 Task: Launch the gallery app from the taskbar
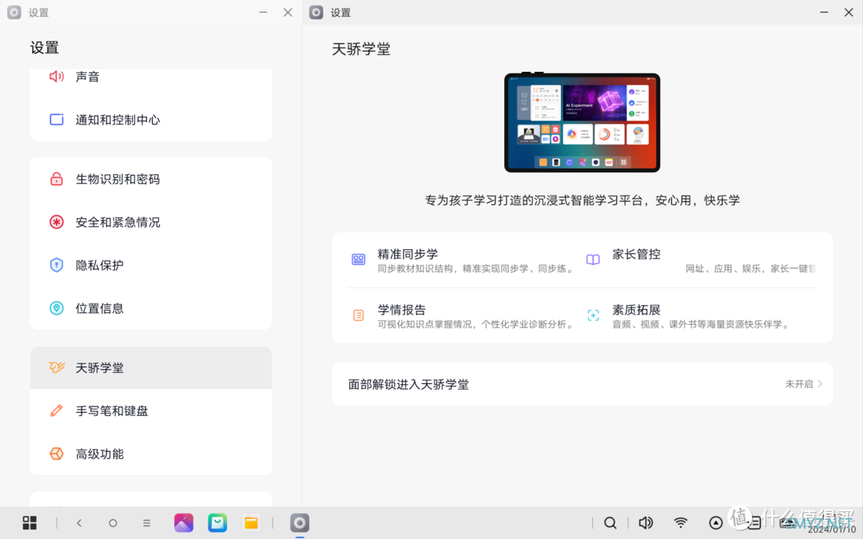click(184, 522)
